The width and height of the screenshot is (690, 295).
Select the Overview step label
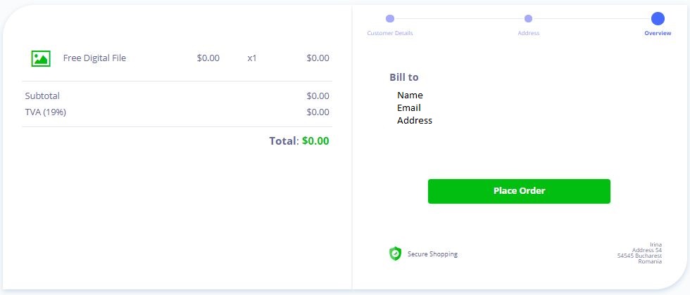[658, 33]
